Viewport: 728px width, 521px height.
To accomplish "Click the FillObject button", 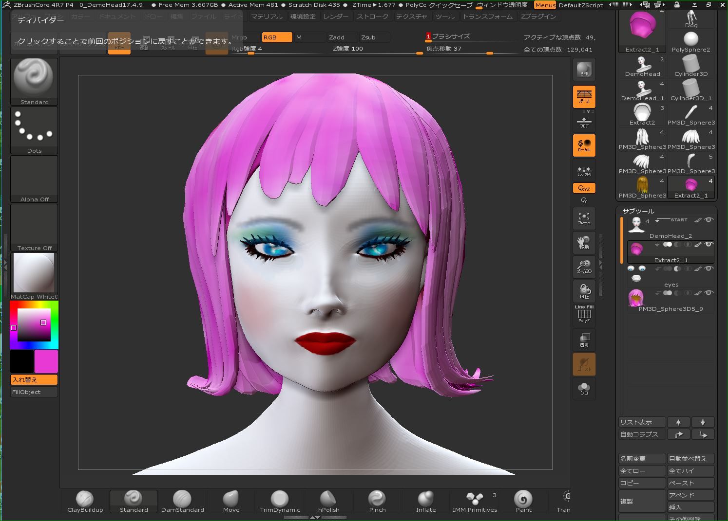I will [x=34, y=392].
